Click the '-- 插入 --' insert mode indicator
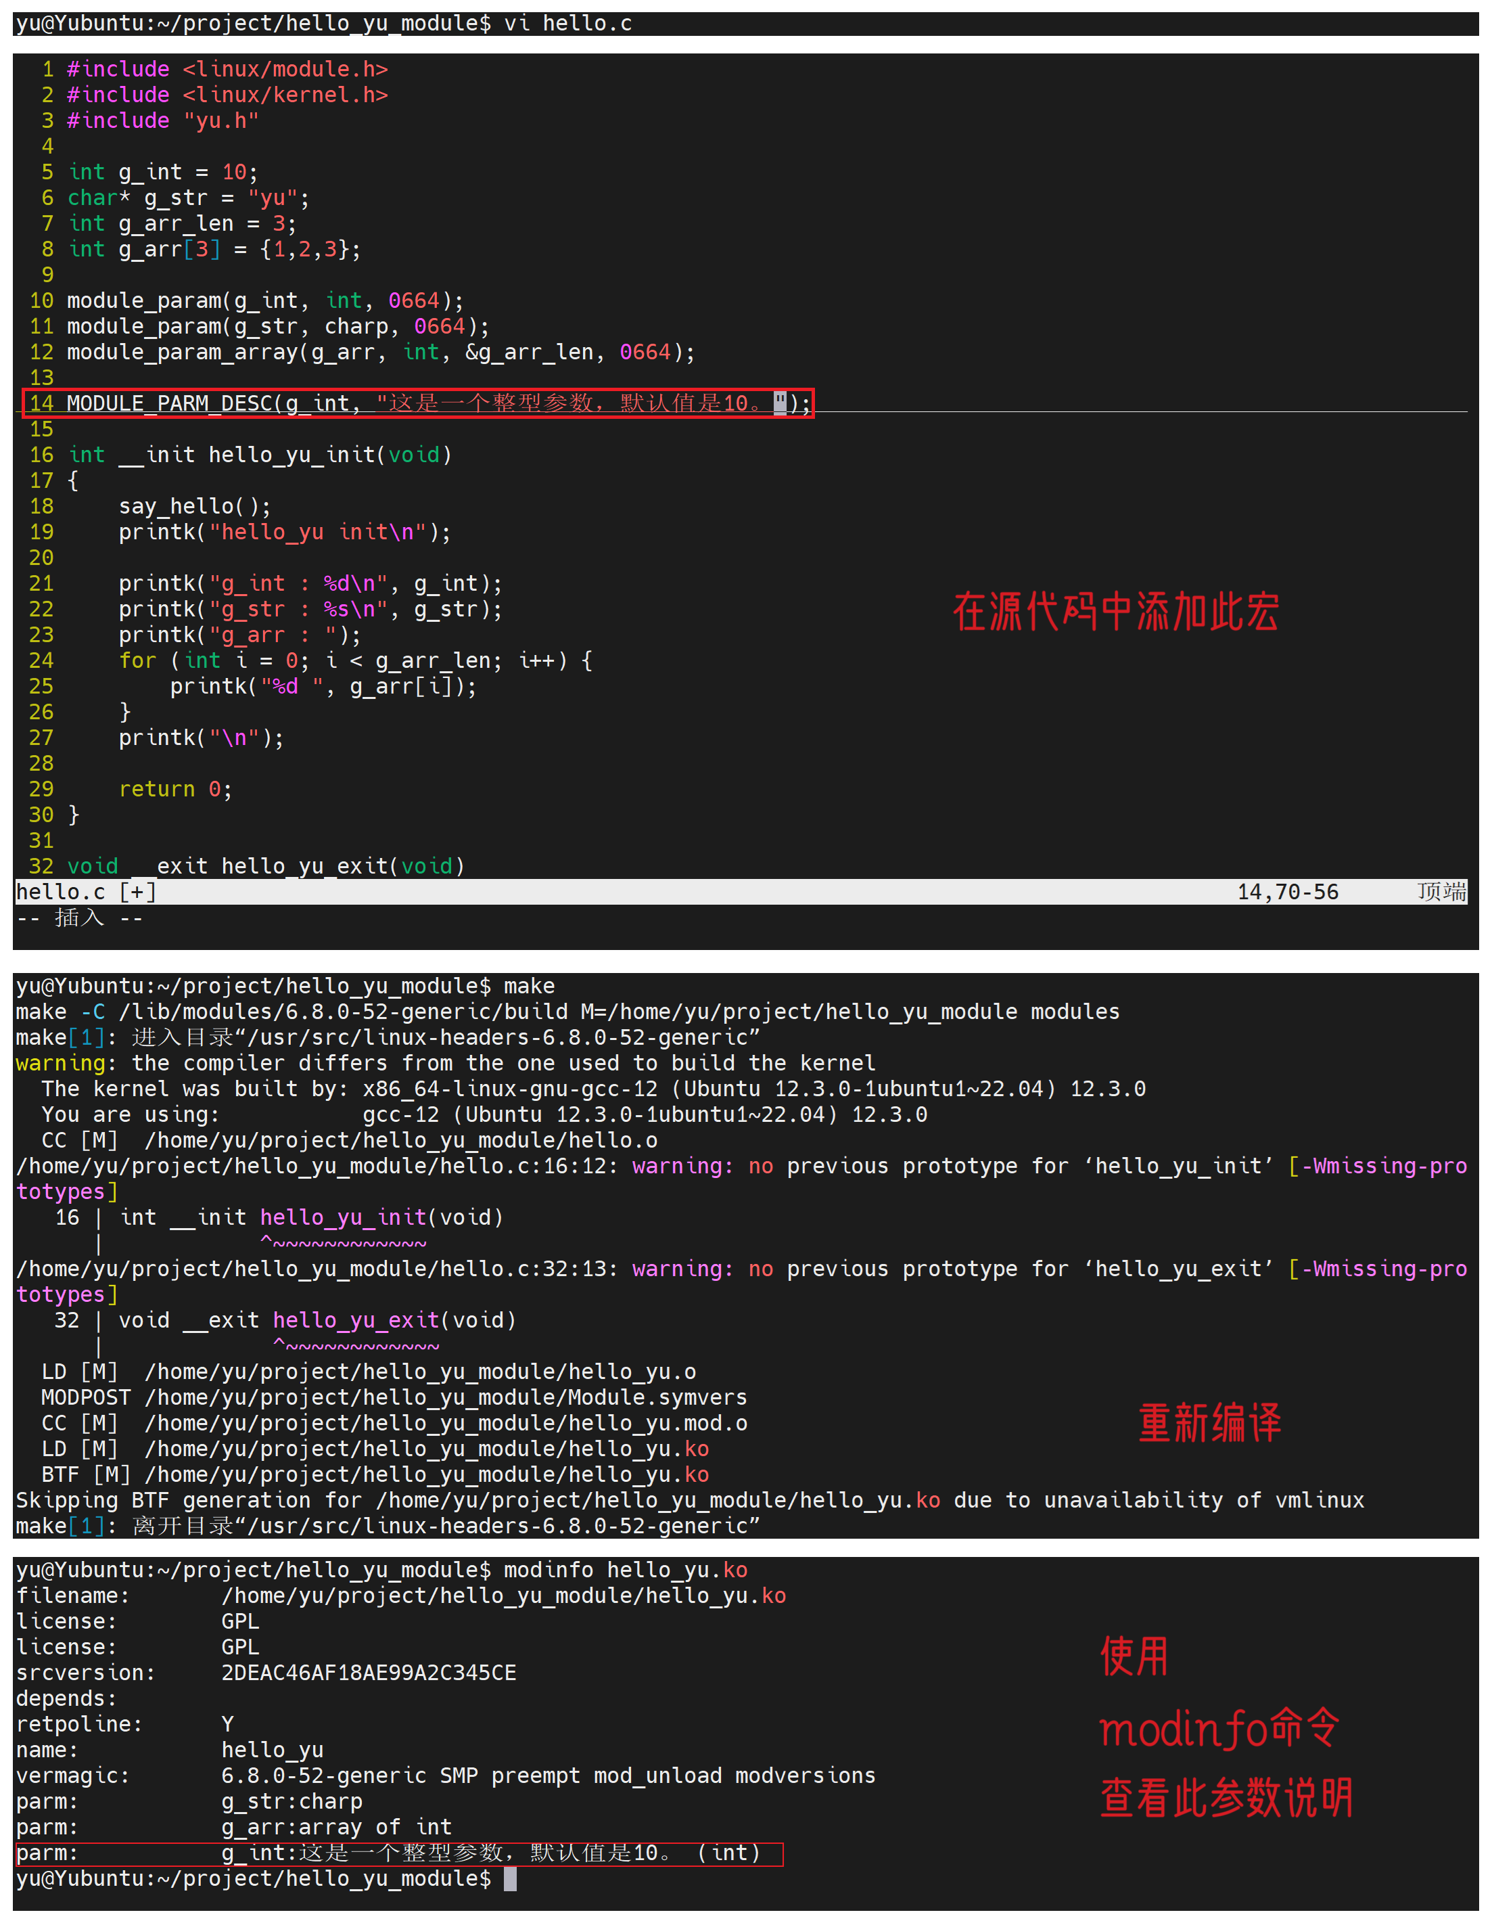Screen dimensions: 1492x1921 (79, 918)
